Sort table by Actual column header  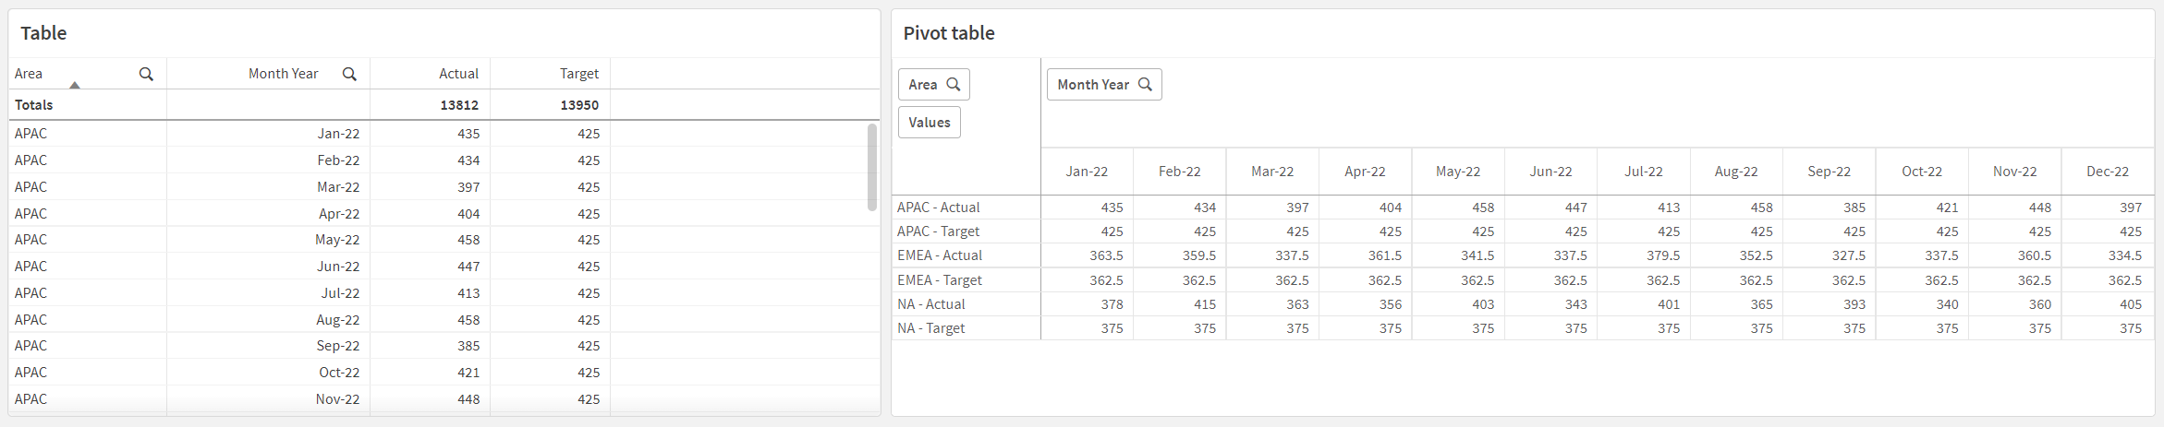pos(458,74)
